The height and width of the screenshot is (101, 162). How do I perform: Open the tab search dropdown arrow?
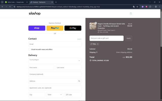(x=2, y=2)
